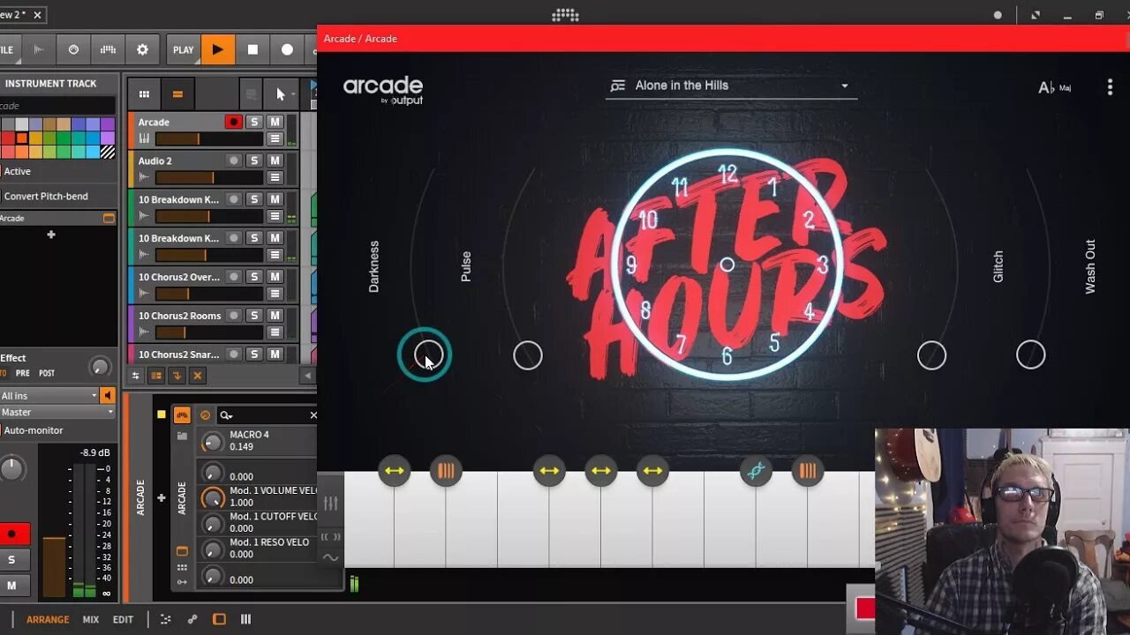This screenshot has height=635, width=1130.
Task: Open Arcade plugin window from inspector device row
Action: 109,218
